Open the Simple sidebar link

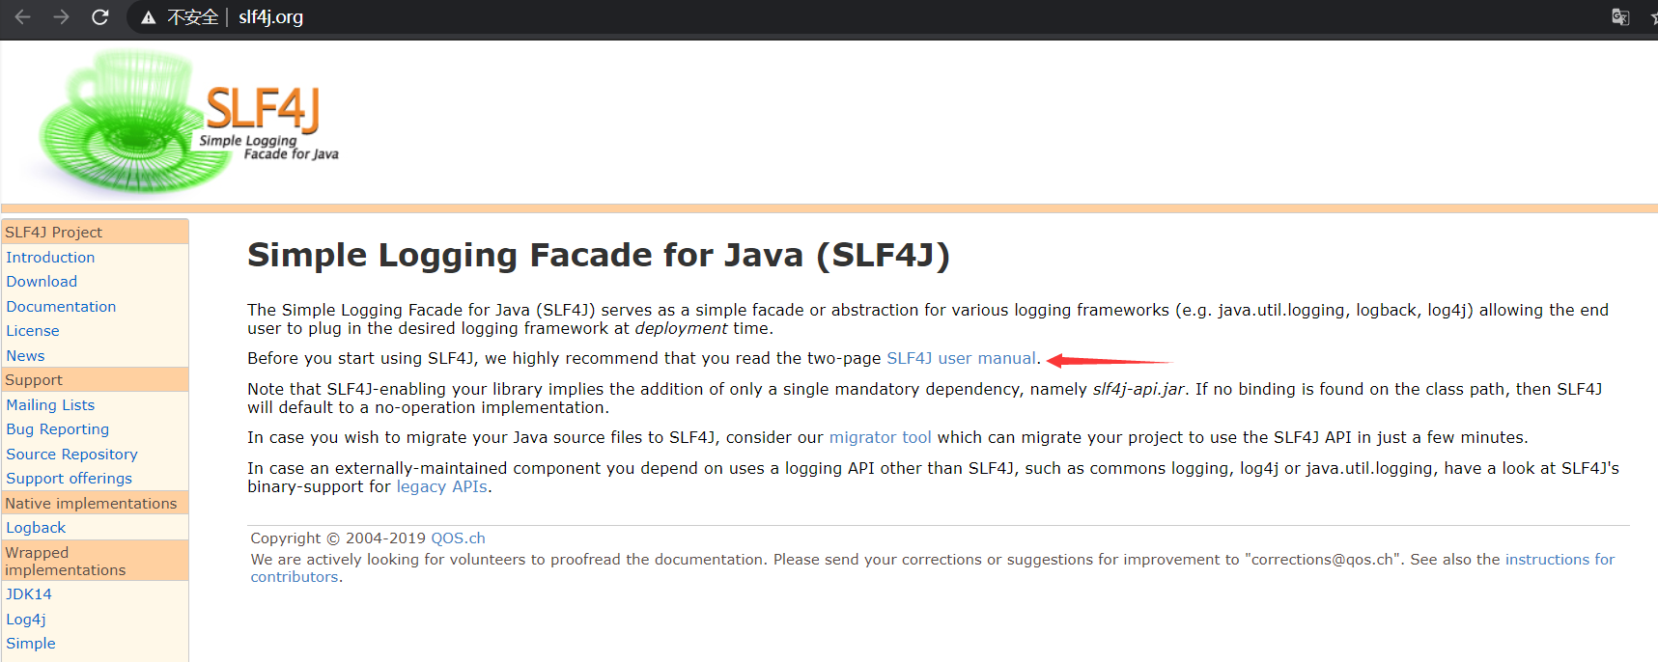pos(31,644)
